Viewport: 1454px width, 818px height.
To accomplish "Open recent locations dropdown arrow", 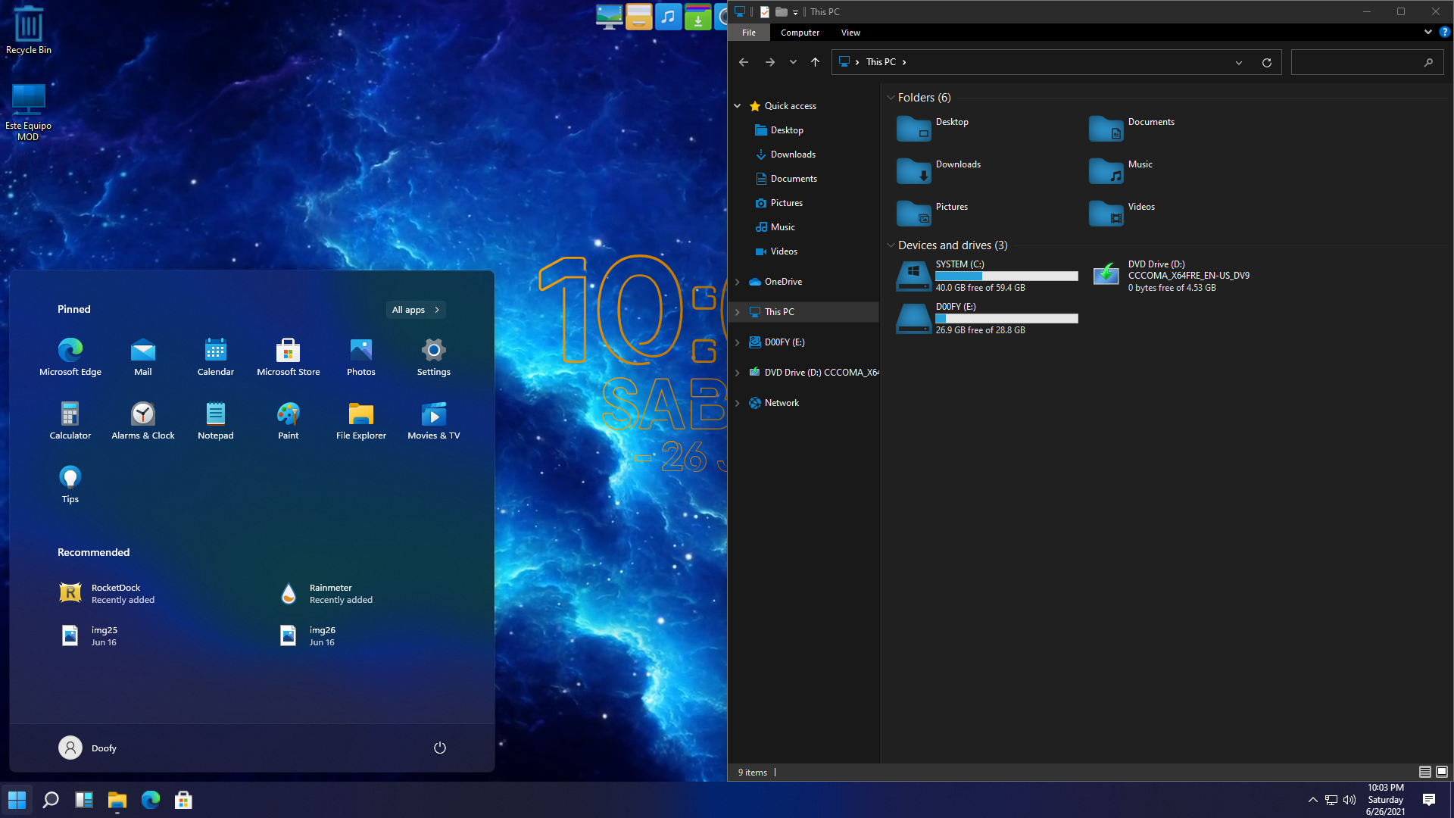I will coord(793,62).
